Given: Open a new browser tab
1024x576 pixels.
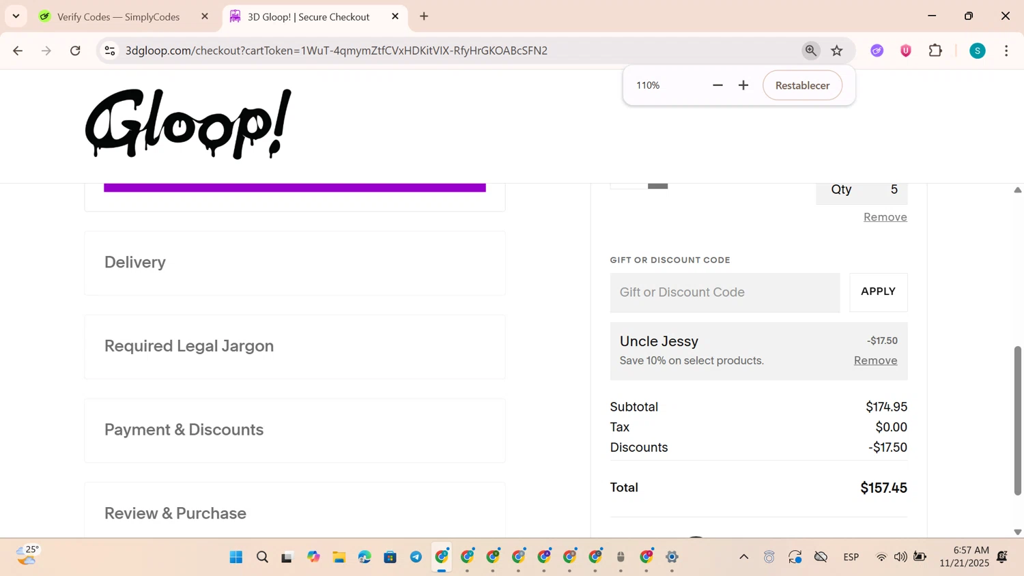Looking at the screenshot, I should (x=424, y=16).
